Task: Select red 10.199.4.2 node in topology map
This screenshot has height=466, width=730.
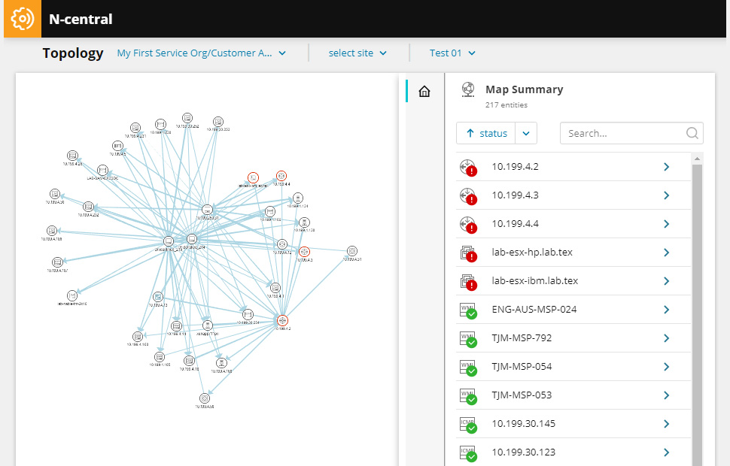Action: 282,320
